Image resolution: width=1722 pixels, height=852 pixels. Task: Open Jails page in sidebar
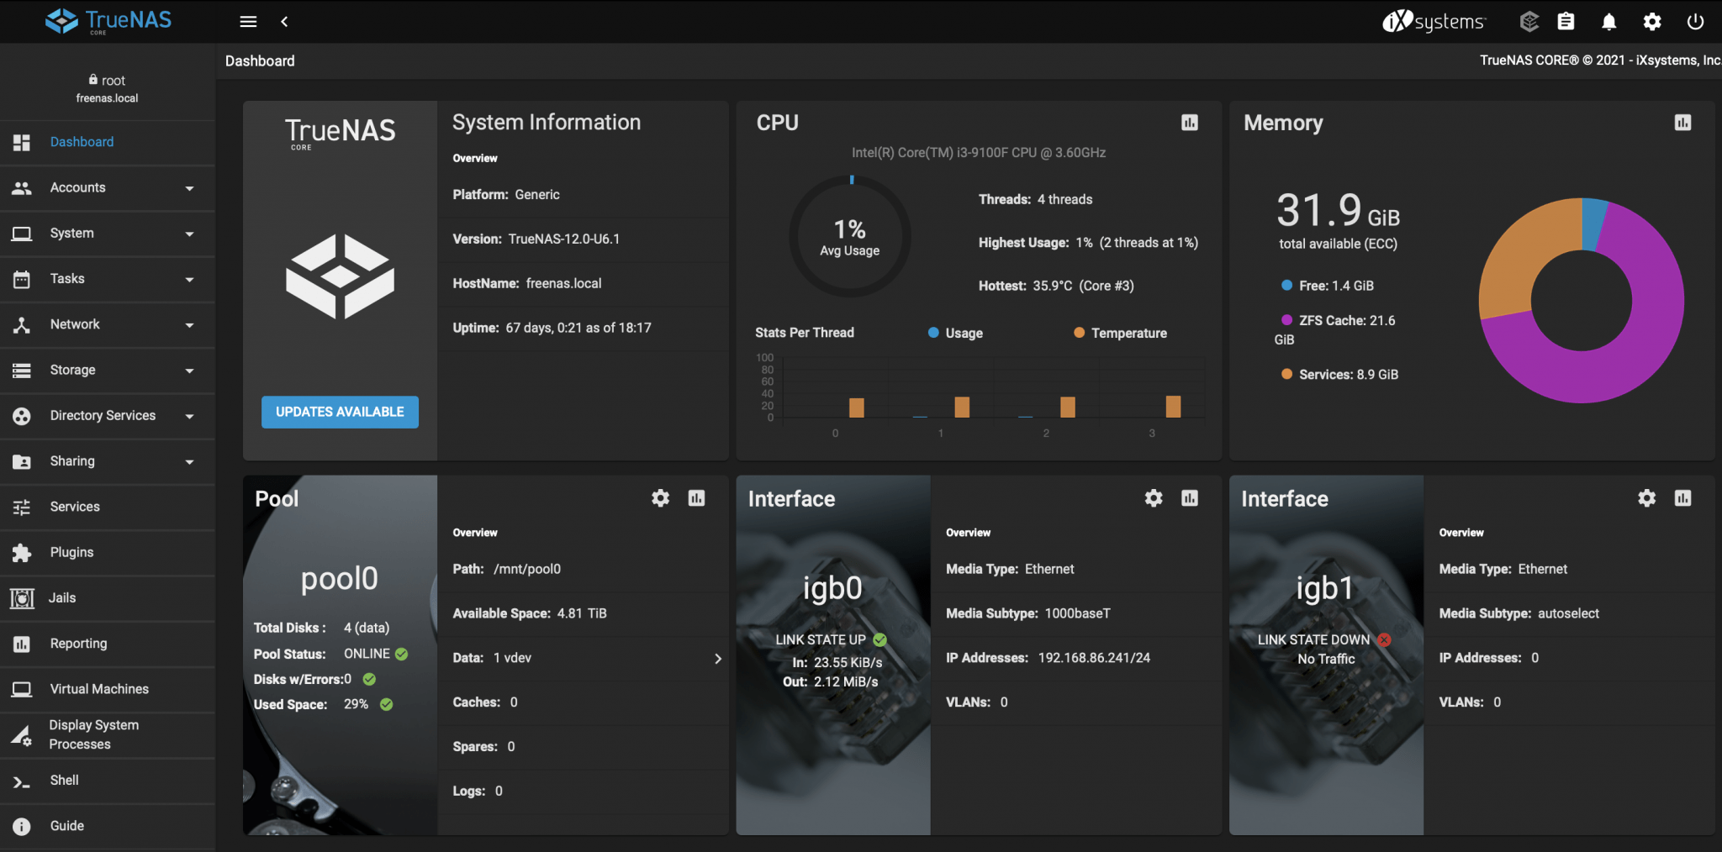(x=108, y=597)
